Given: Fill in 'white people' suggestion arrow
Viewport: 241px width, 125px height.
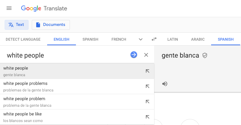Looking at the screenshot, I should click(148, 71).
